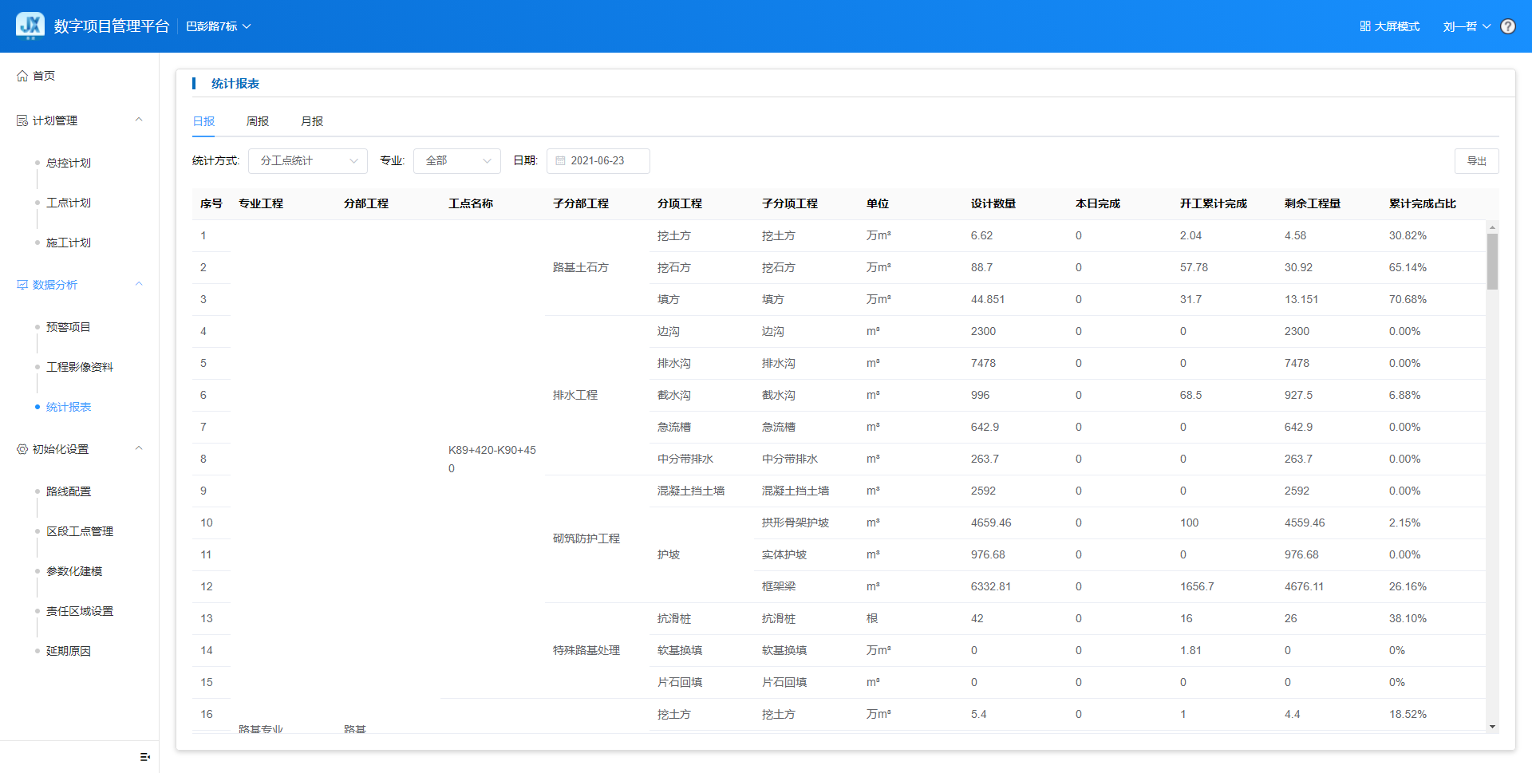Click the help question mark icon
1532x773 pixels.
(1507, 26)
